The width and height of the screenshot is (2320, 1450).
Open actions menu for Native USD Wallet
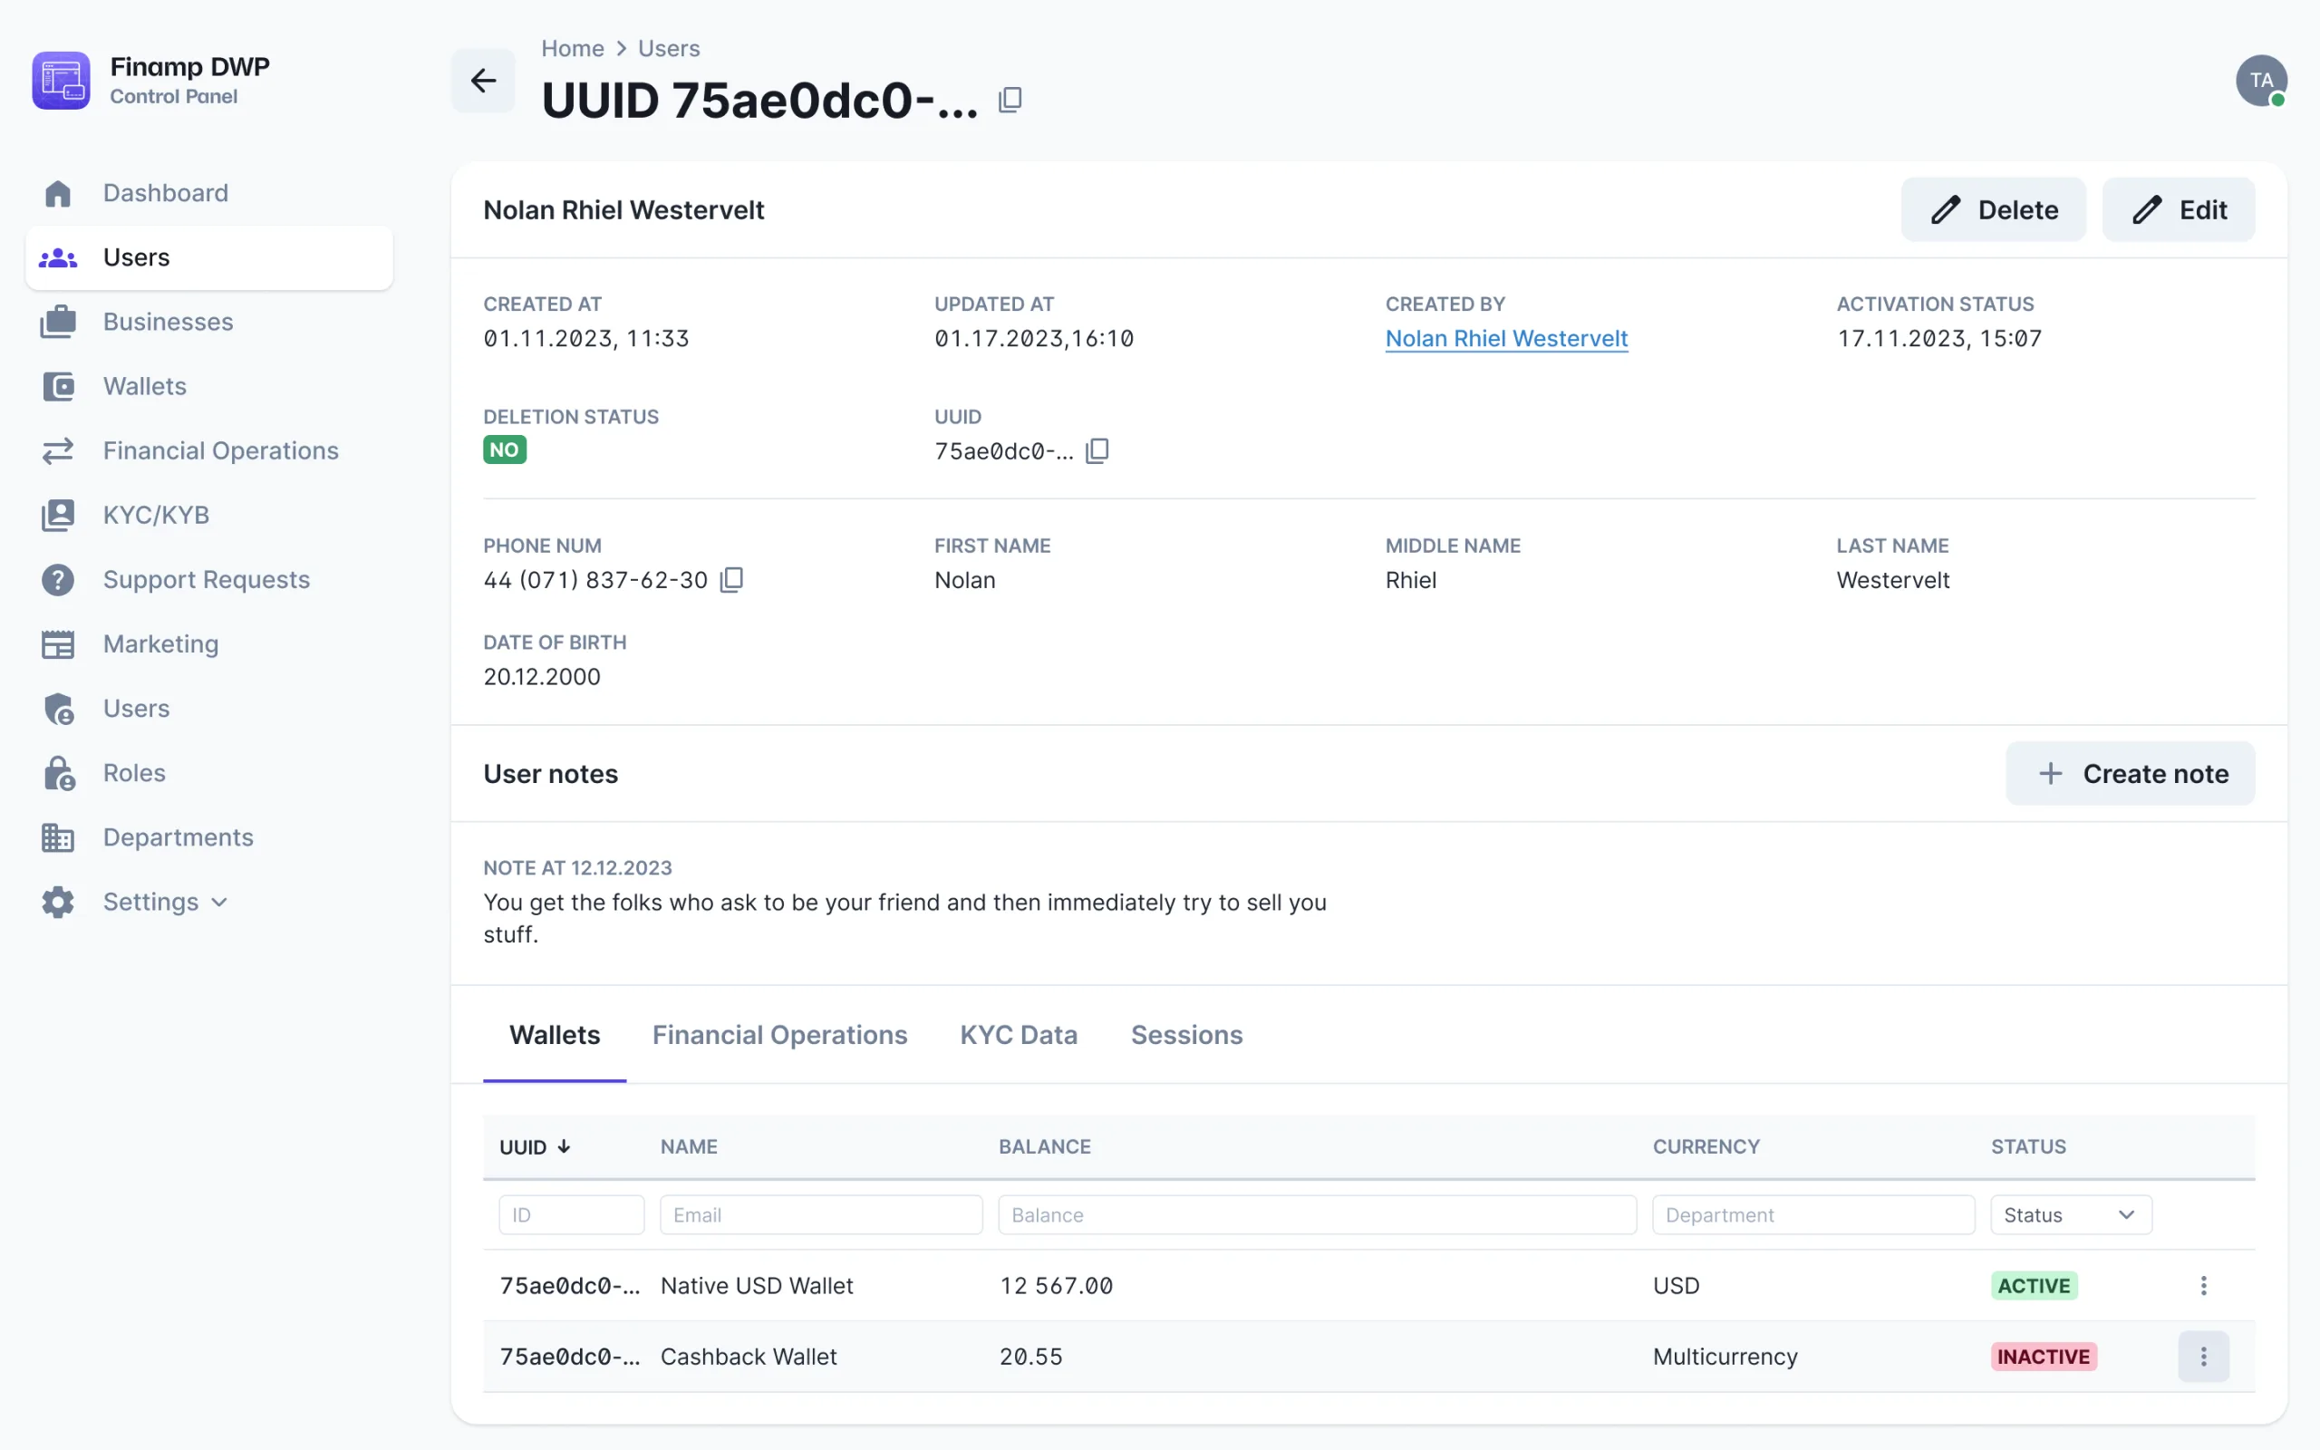pyautogui.click(x=2203, y=1286)
